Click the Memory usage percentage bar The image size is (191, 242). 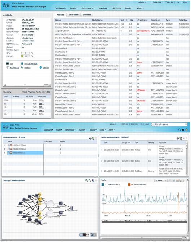pos(26,56)
